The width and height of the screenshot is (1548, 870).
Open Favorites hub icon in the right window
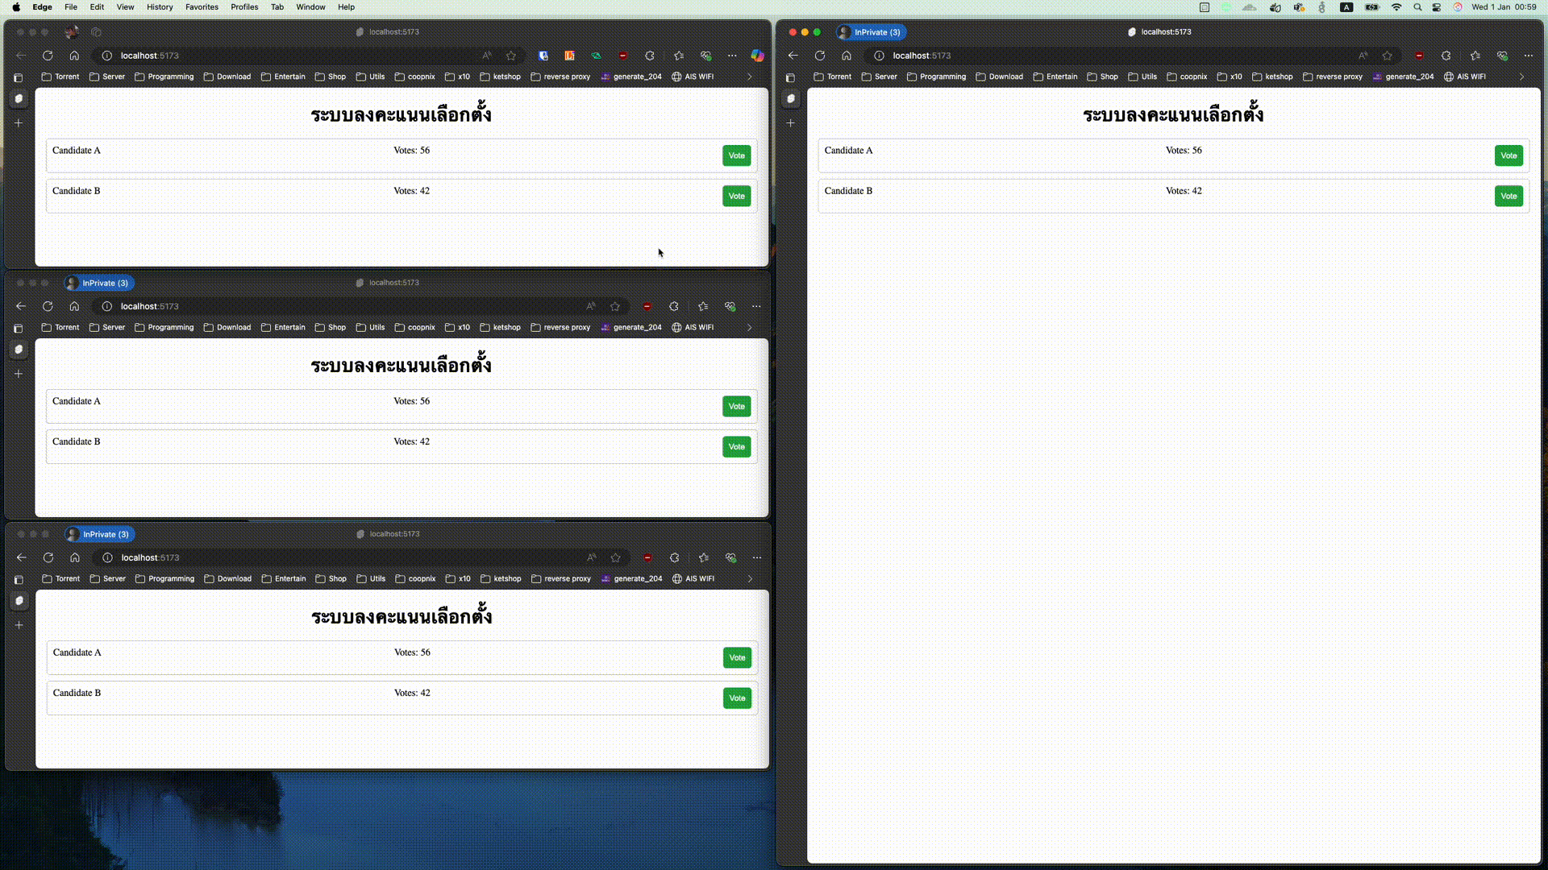point(1475,56)
